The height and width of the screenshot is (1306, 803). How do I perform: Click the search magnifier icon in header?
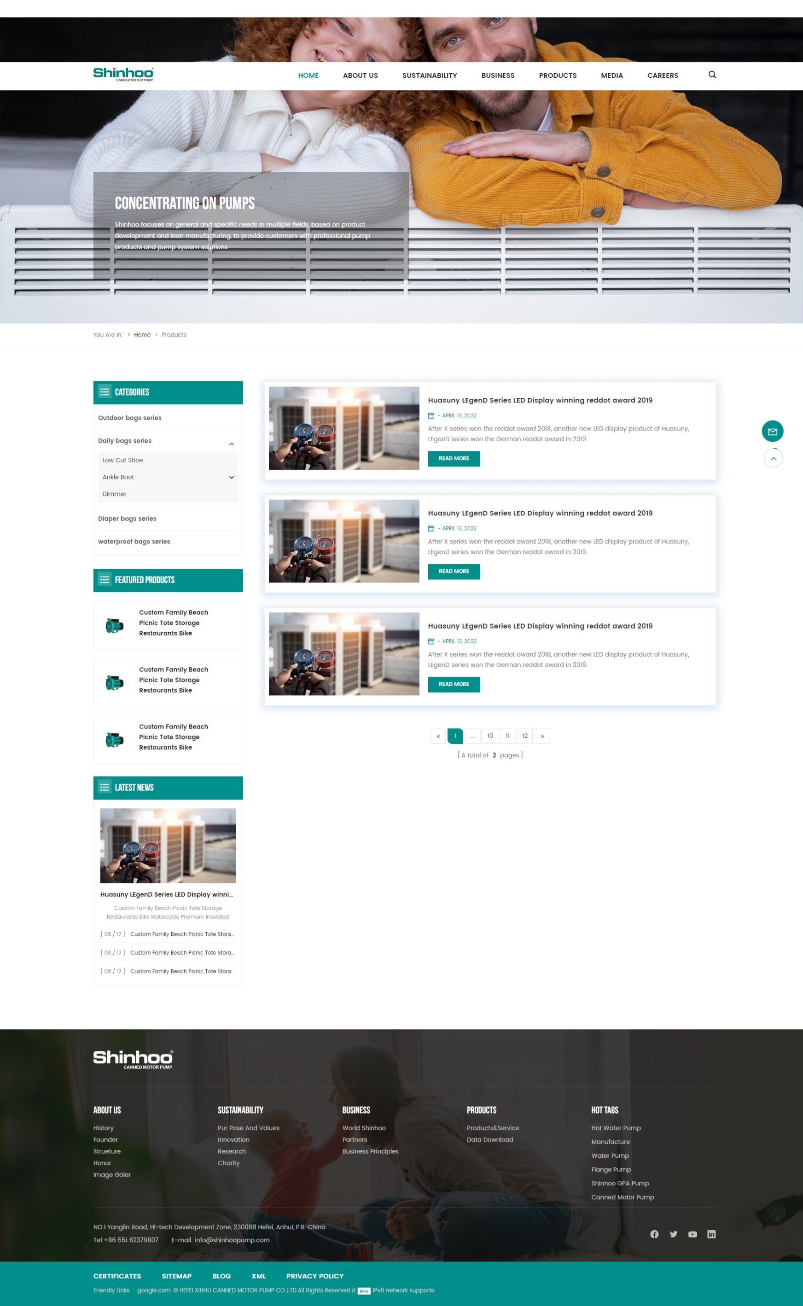(x=712, y=75)
